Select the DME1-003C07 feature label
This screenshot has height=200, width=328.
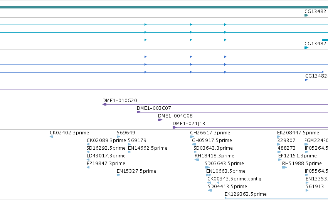click(154, 108)
